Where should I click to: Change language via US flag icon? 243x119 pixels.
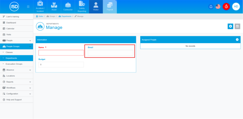point(218,7)
